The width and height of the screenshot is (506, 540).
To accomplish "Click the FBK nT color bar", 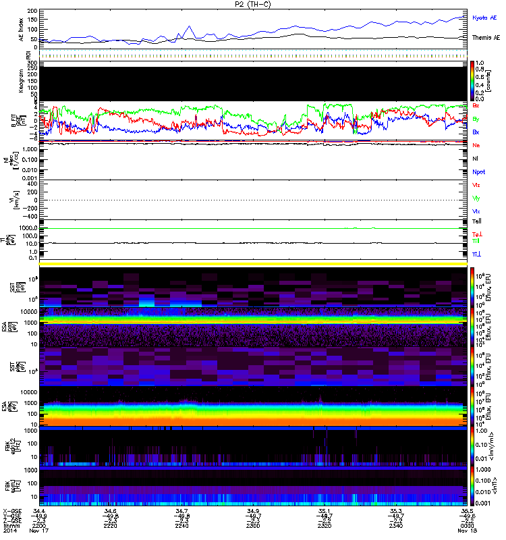I will [472, 486].
